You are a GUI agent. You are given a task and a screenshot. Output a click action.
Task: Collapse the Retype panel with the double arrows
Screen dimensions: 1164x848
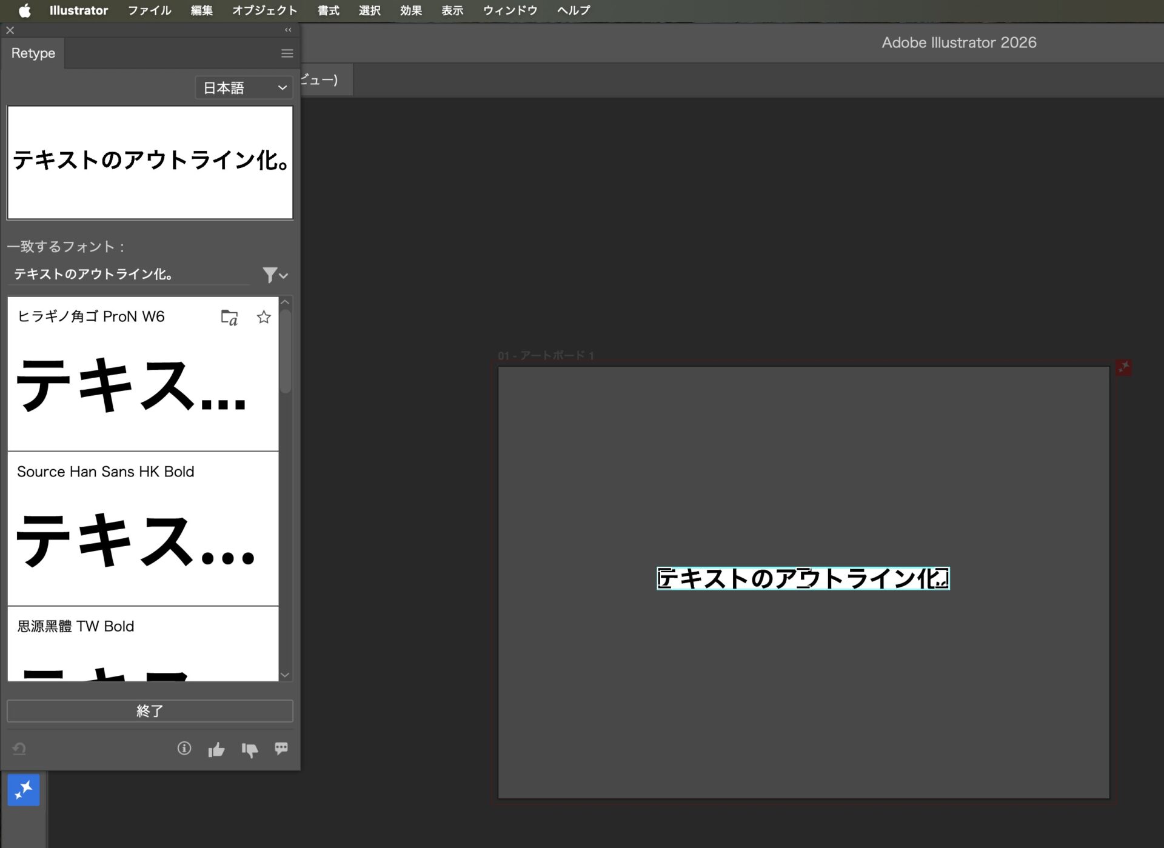tap(287, 29)
